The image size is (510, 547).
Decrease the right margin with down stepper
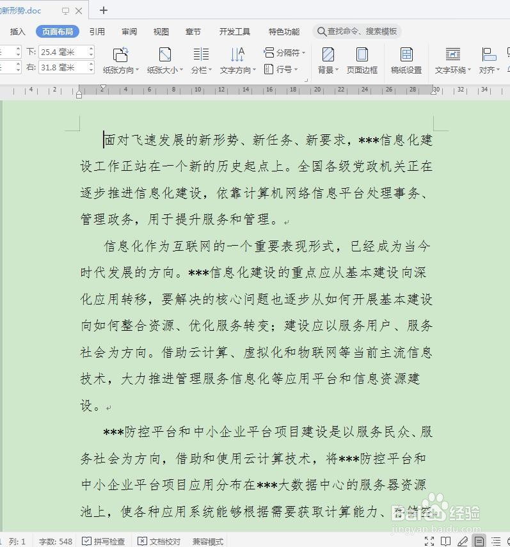coord(91,70)
